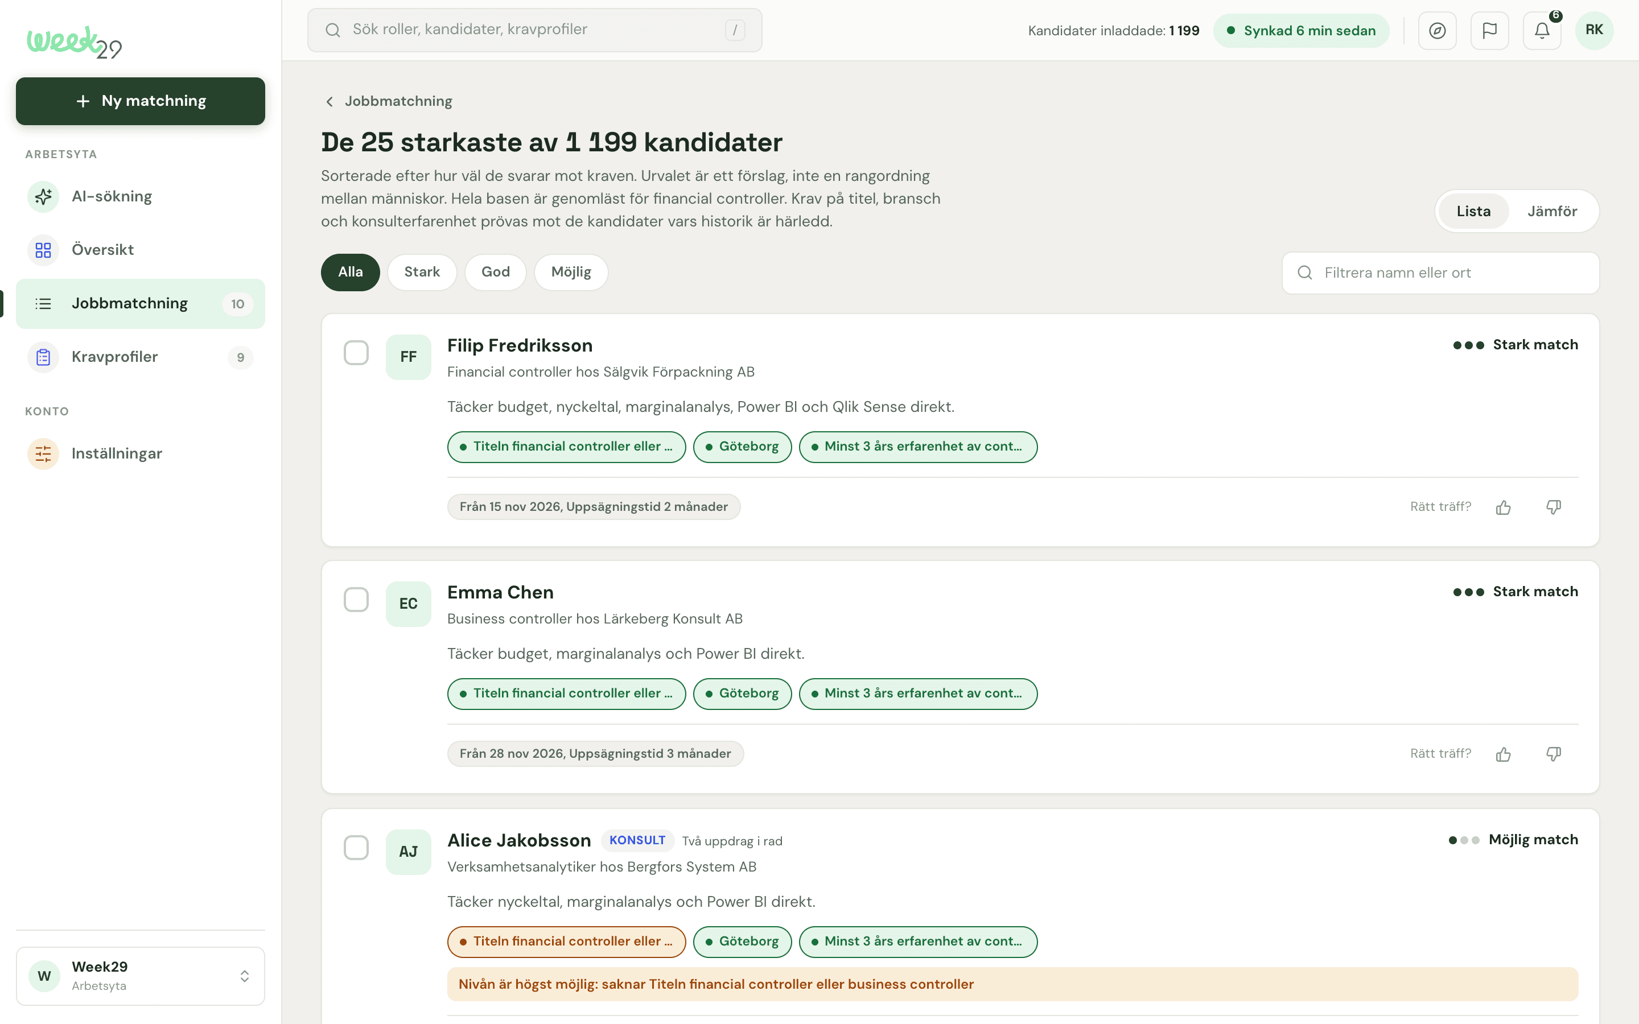Click the FF avatar of Filip Fredriksson
Image resolution: width=1639 pixels, height=1024 pixels.
tap(409, 357)
